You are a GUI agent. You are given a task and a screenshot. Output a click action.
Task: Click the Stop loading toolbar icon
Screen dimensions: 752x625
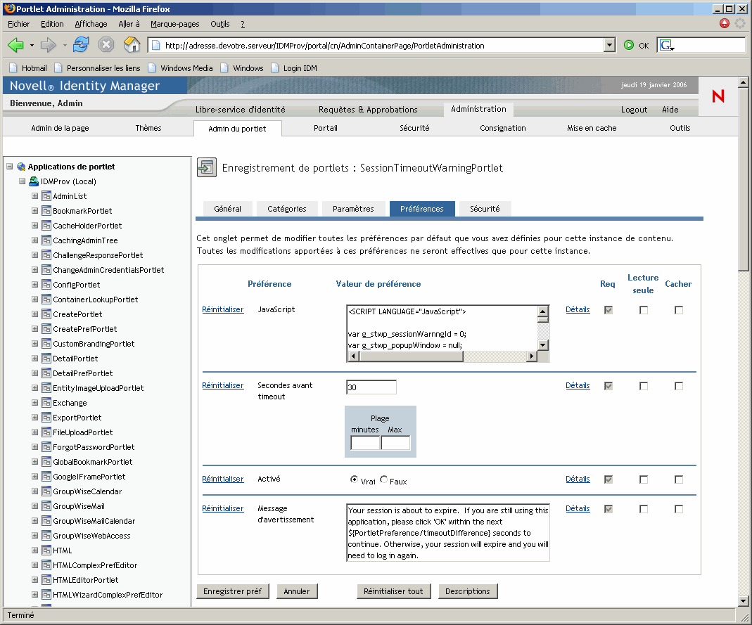coord(106,45)
